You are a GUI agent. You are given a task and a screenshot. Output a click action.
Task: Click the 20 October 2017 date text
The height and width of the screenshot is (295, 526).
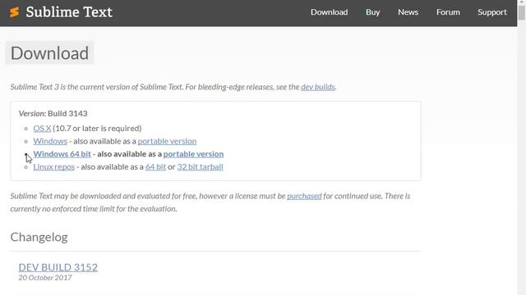45,278
